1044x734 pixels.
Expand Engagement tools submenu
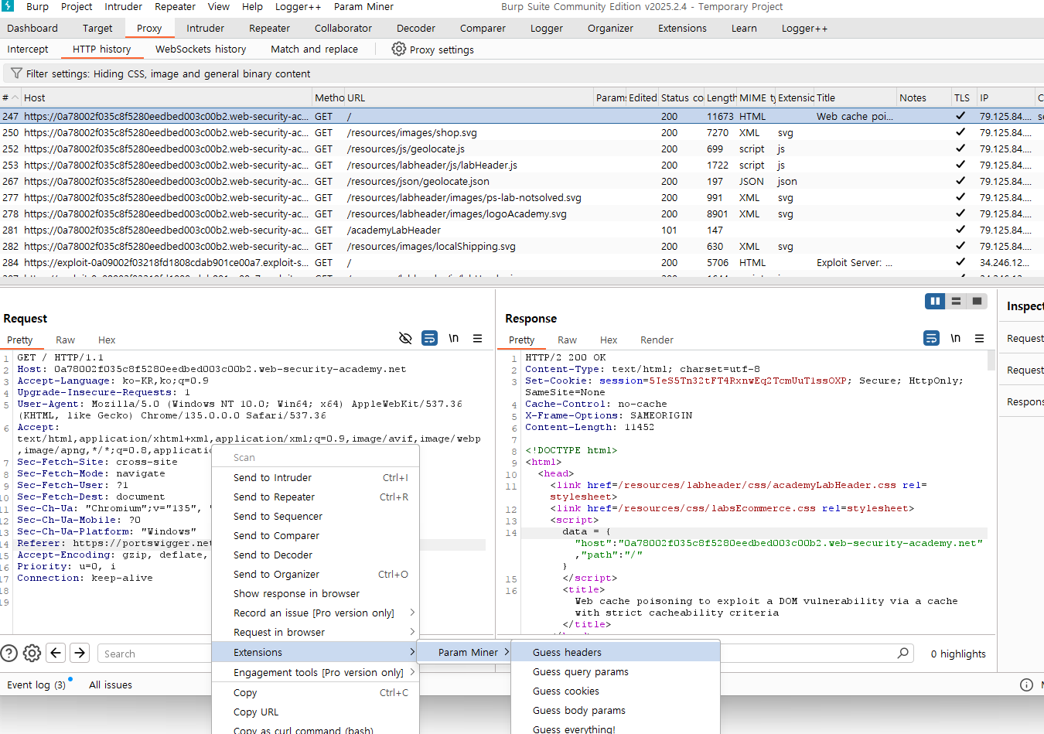[316, 672]
